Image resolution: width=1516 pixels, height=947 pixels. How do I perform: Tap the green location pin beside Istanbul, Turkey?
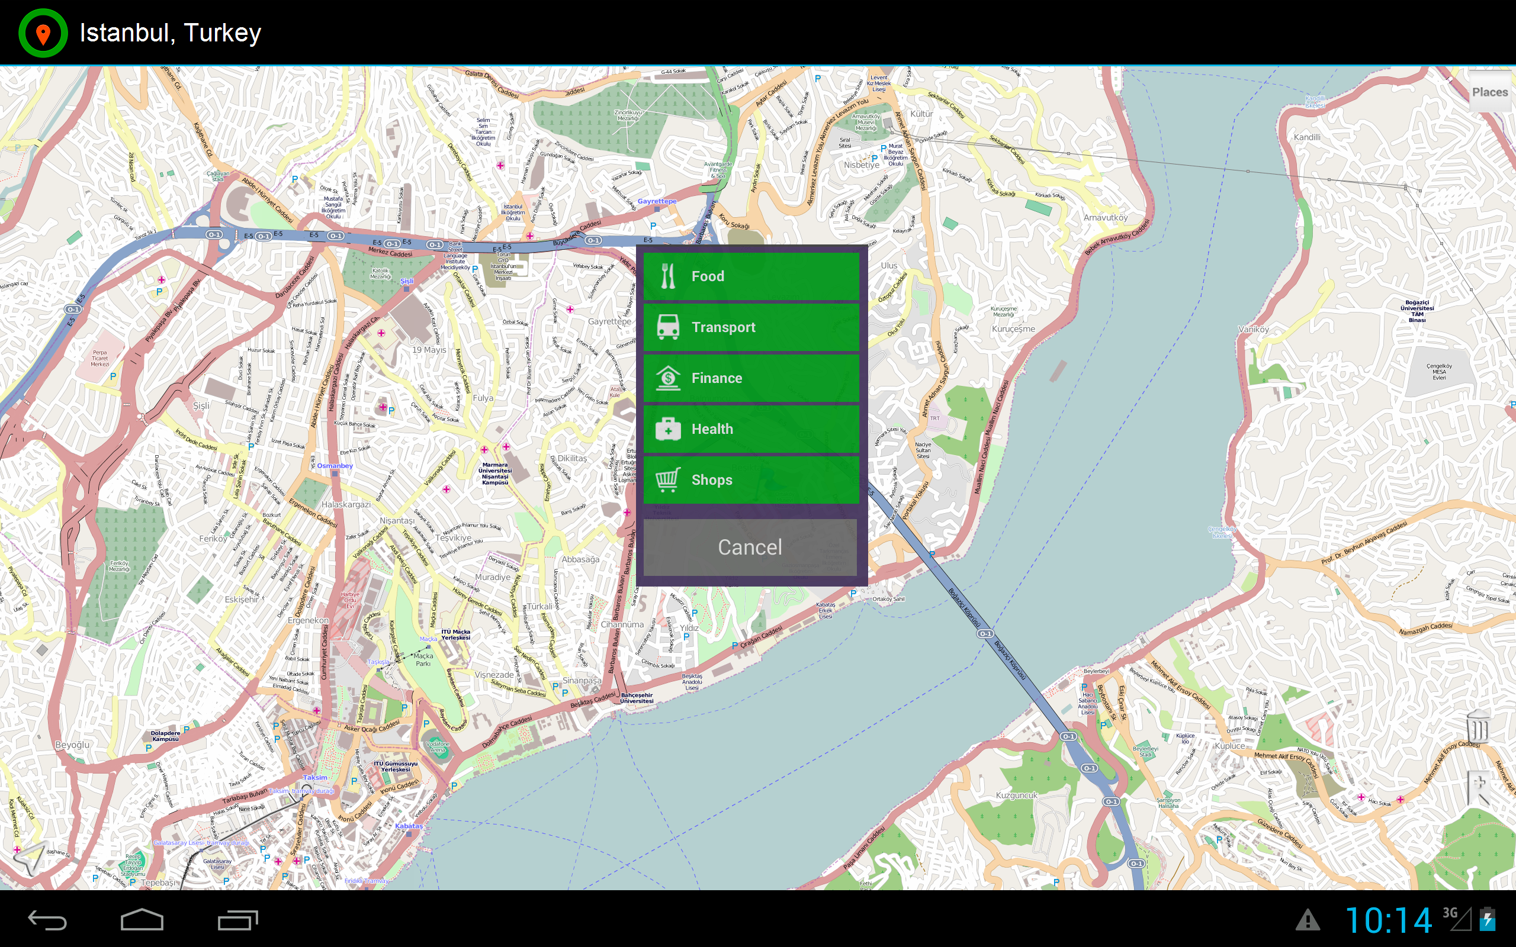pyautogui.click(x=42, y=33)
